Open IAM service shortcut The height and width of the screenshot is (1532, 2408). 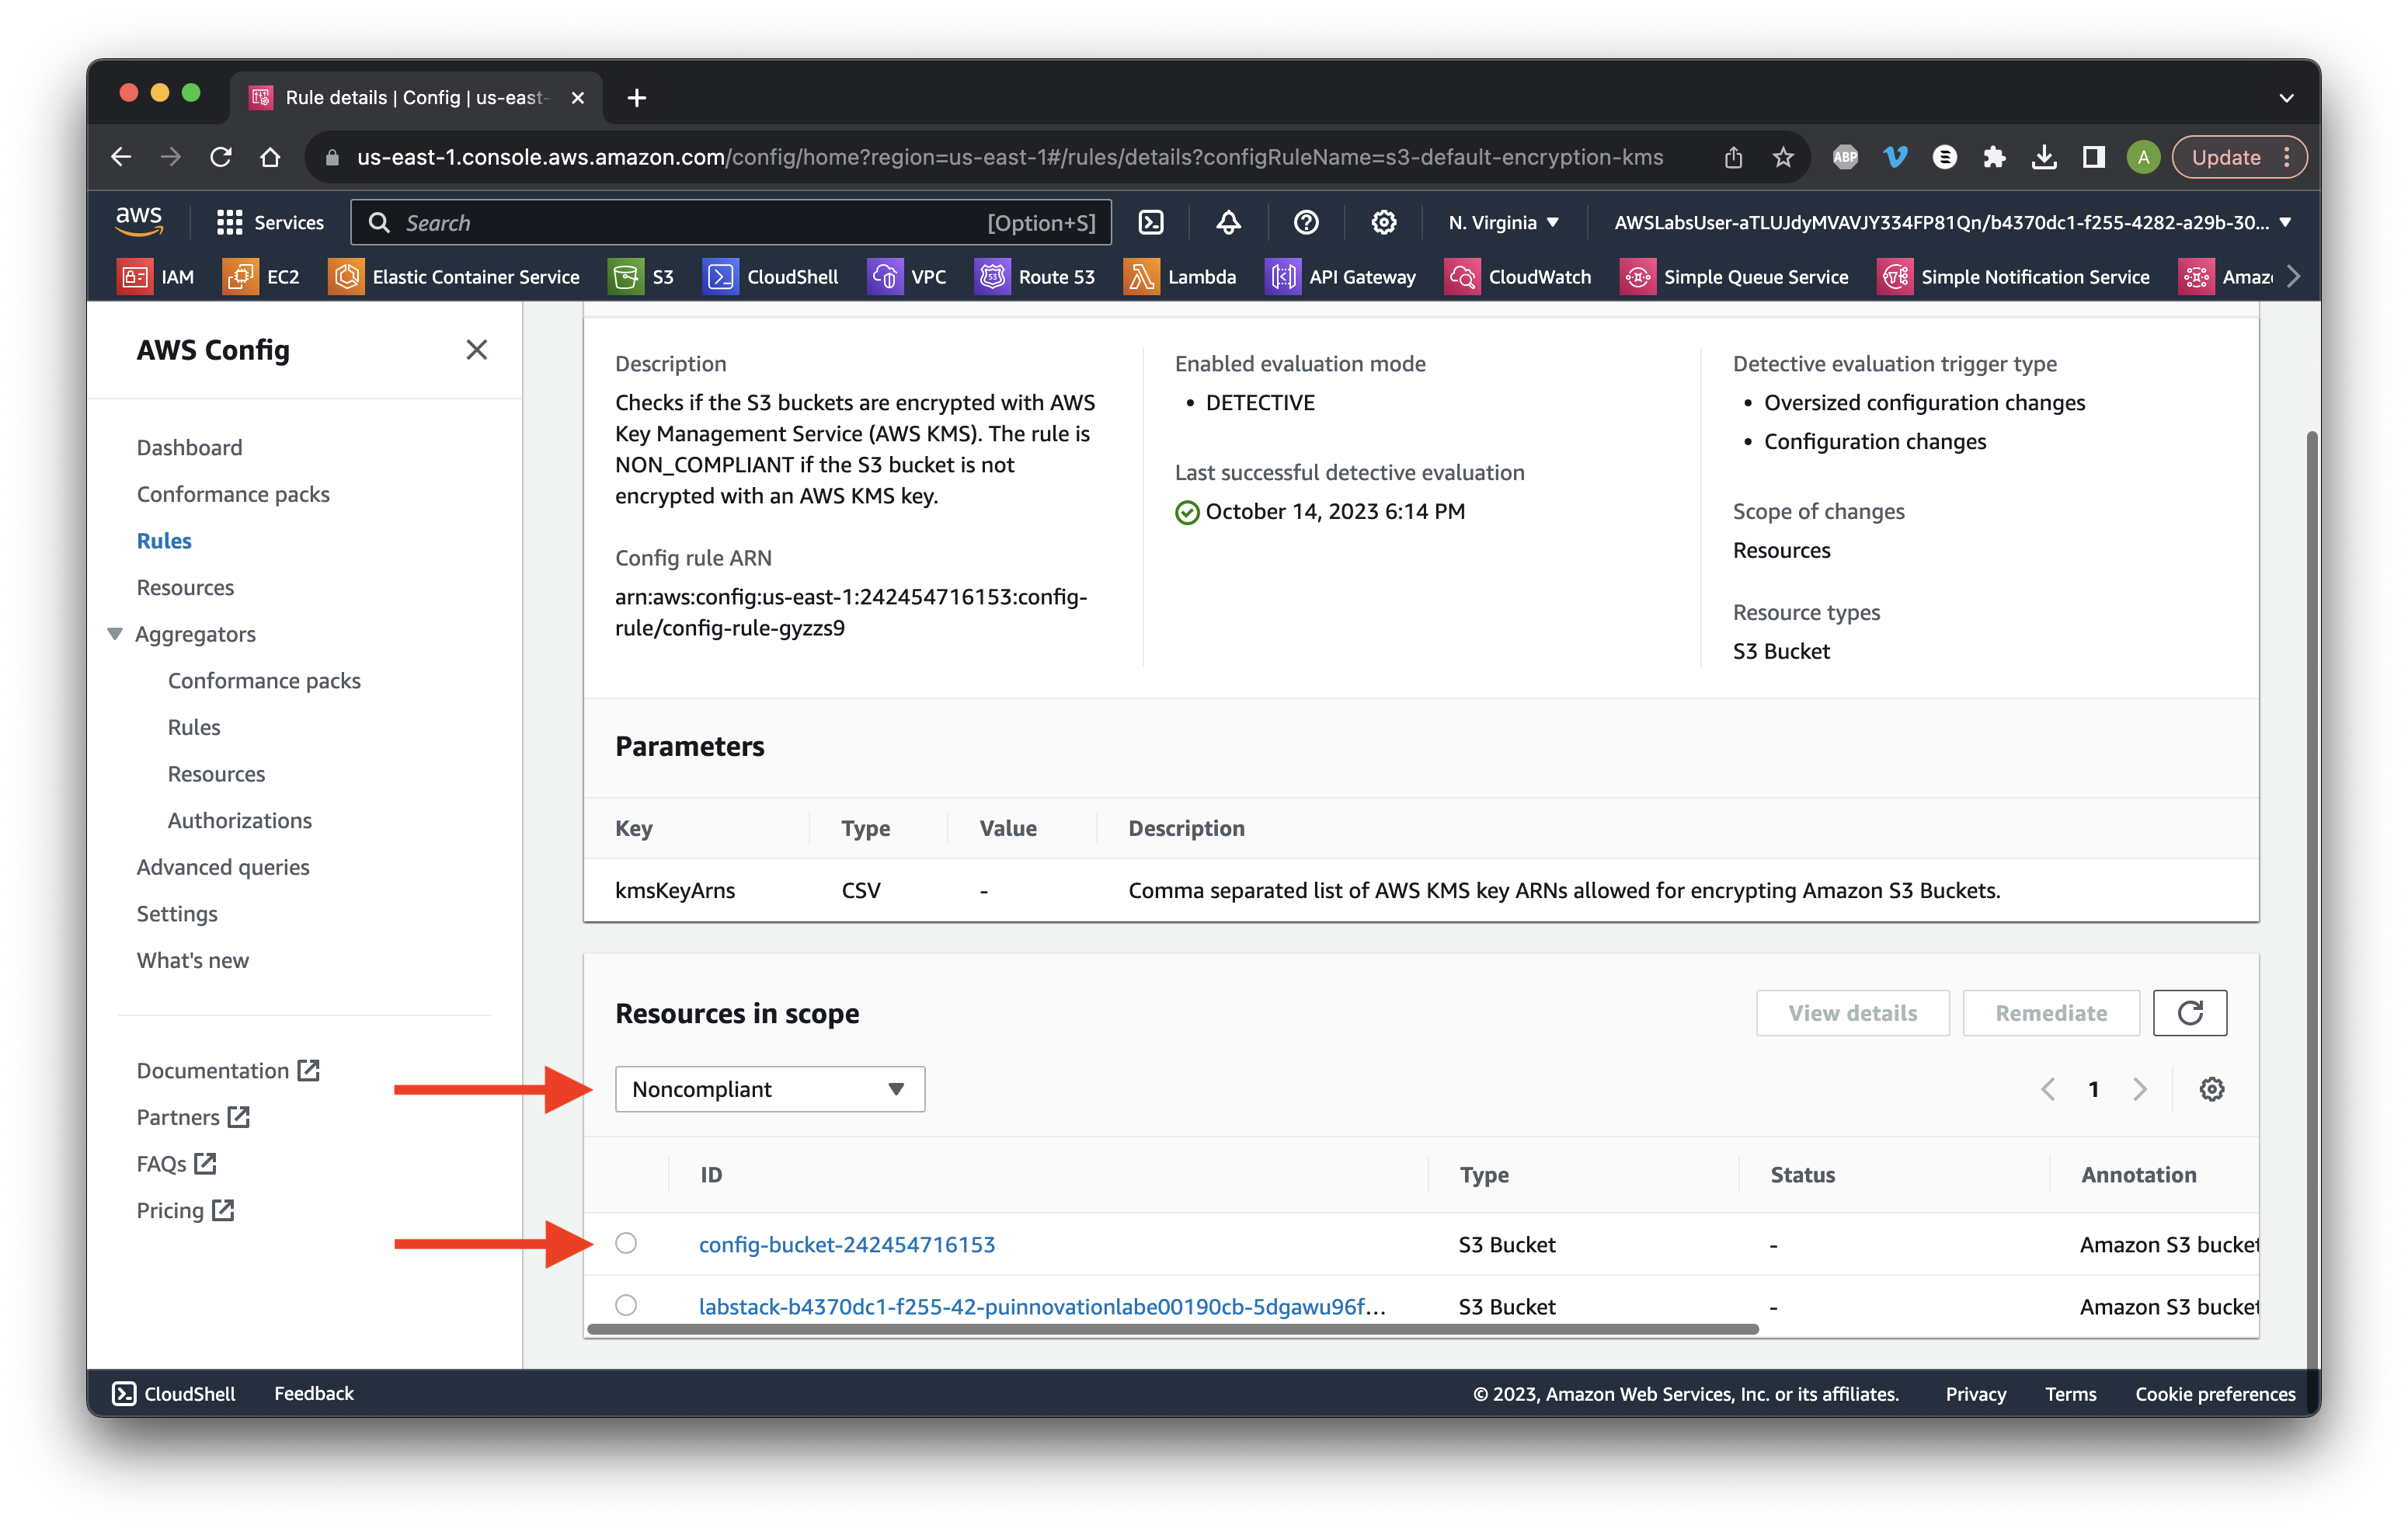click(157, 277)
